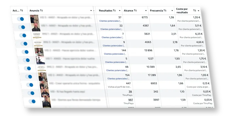Image resolution: width=230 pixels, height=116 pixels.
Task: Open image thumbnail of ad reaching 3821
Action: 37,35
